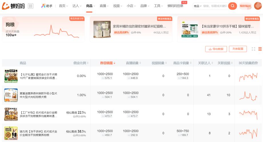Viewport: 263px width, 142px height.
Task: Open the user avatar profile
Action: tap(258, 6)
